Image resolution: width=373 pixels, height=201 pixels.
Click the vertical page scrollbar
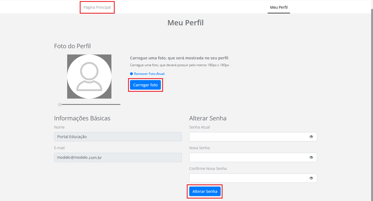coord(372,82)
